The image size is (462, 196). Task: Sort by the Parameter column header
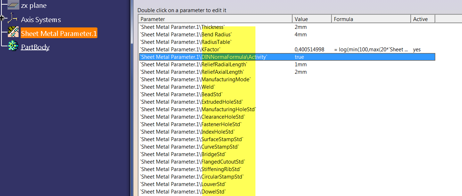point(215,19)
